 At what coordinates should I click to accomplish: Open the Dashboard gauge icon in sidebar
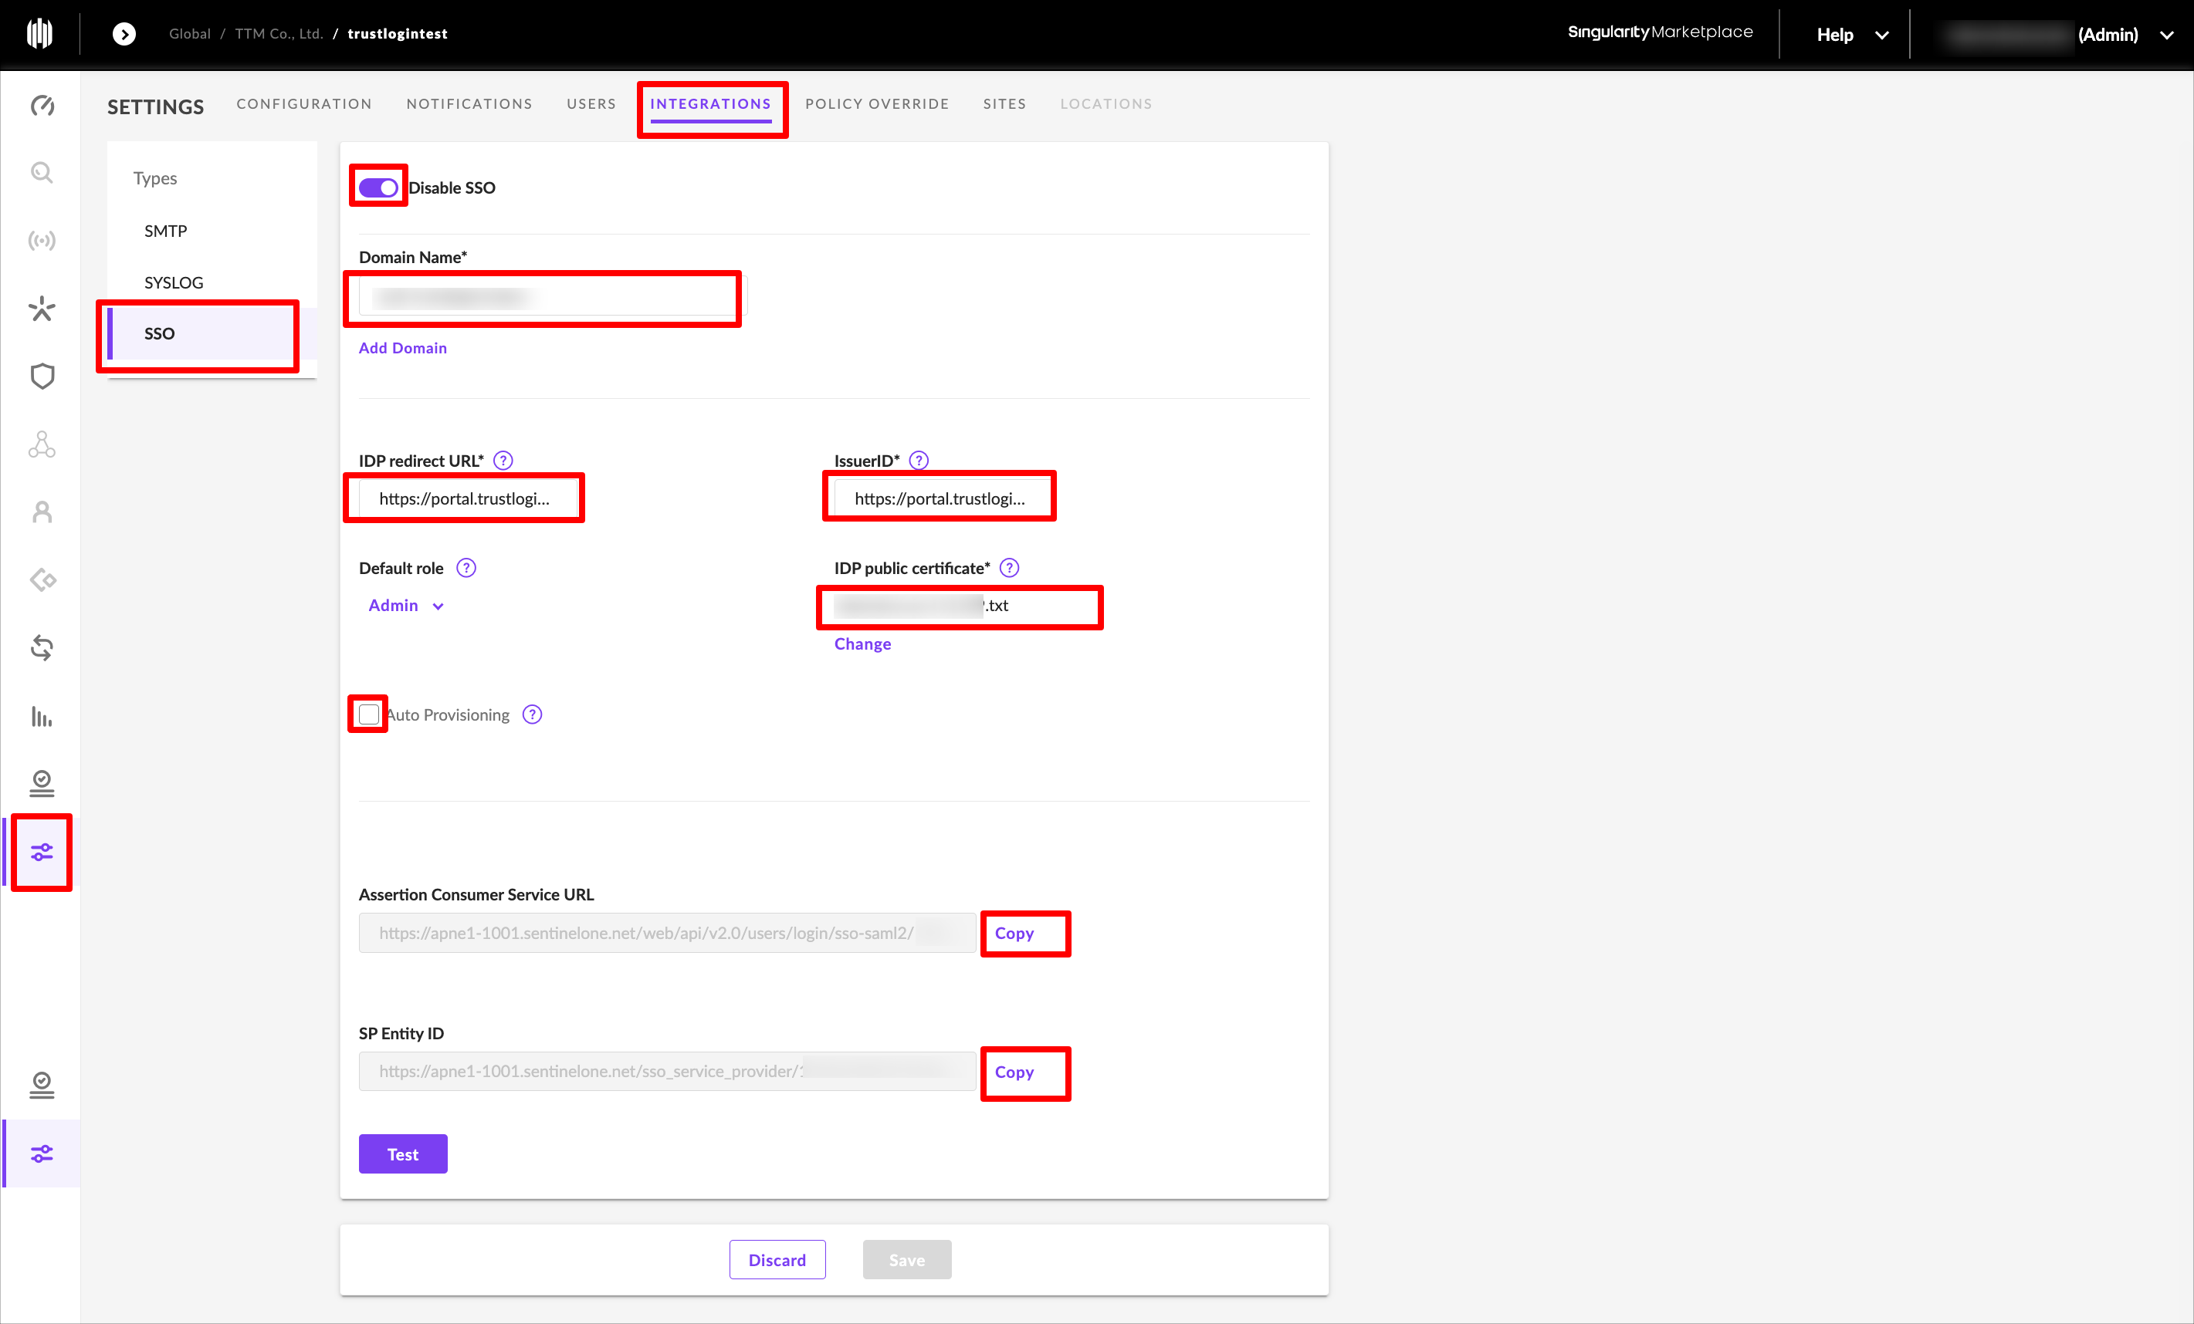(42, 106)
